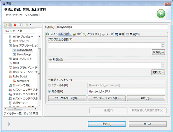Click the 名前(N) name field
173x132 pixels.
[x=112, y=27]
